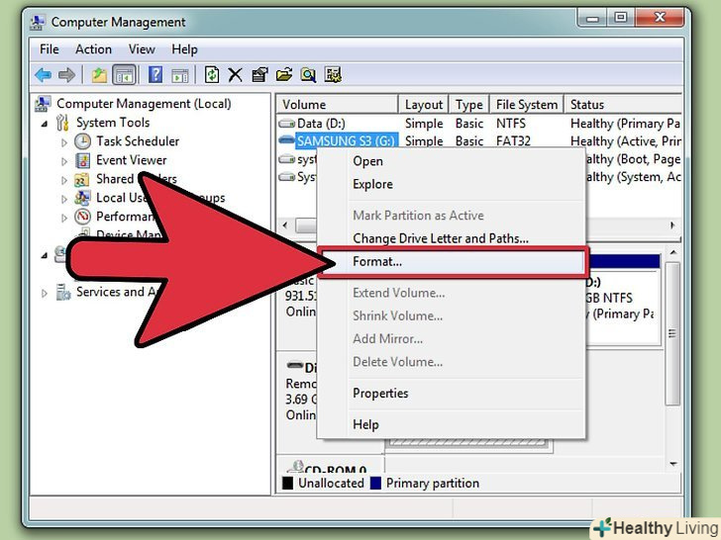Collapse the Storage tree node
The height and width of the screenshot is (540, 721).
click(x=45, y=255)
